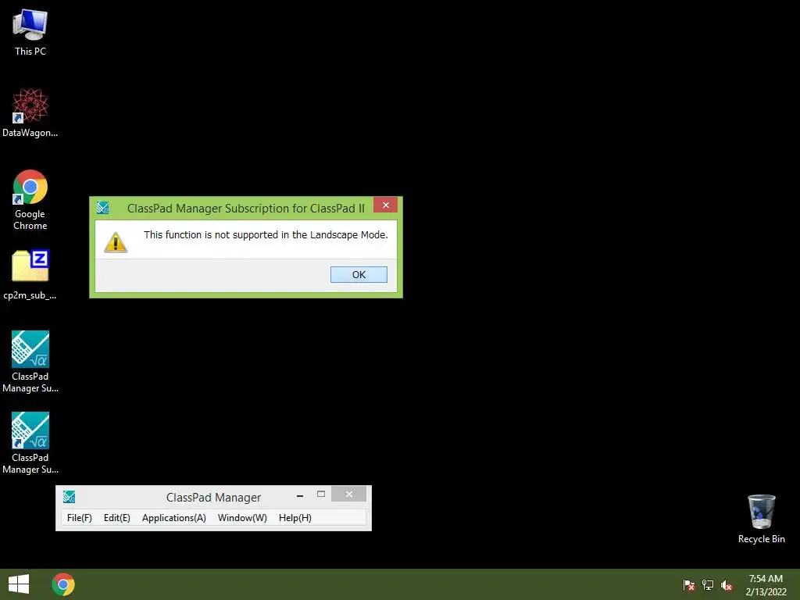Select the lower ClassPad Manager shortcut icon
The width and height of the screenshot is (800, 600).
tap(30, 443)
